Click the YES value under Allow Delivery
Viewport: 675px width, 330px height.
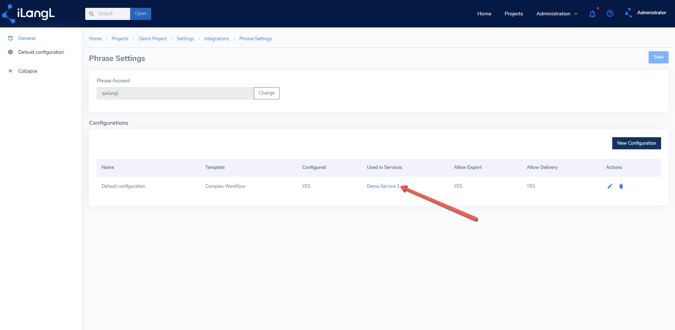point(531,186)
